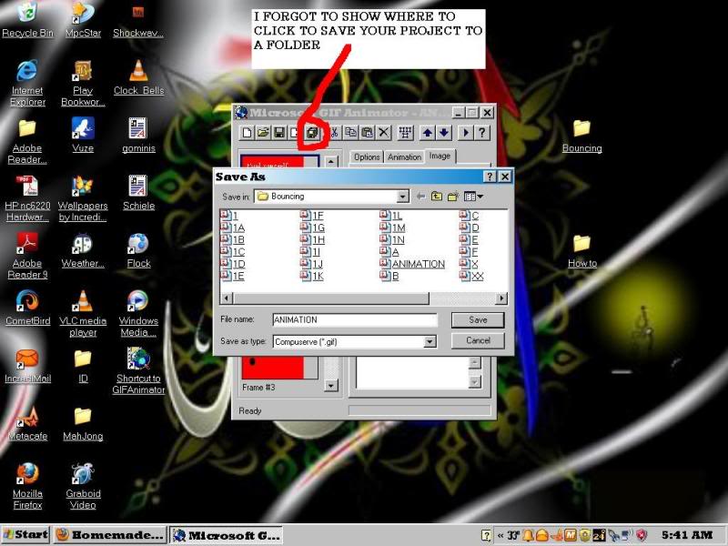This screenshot has width=728, height=546.
Task: Select file 1C in the list
Action: (x=233, y=252)
